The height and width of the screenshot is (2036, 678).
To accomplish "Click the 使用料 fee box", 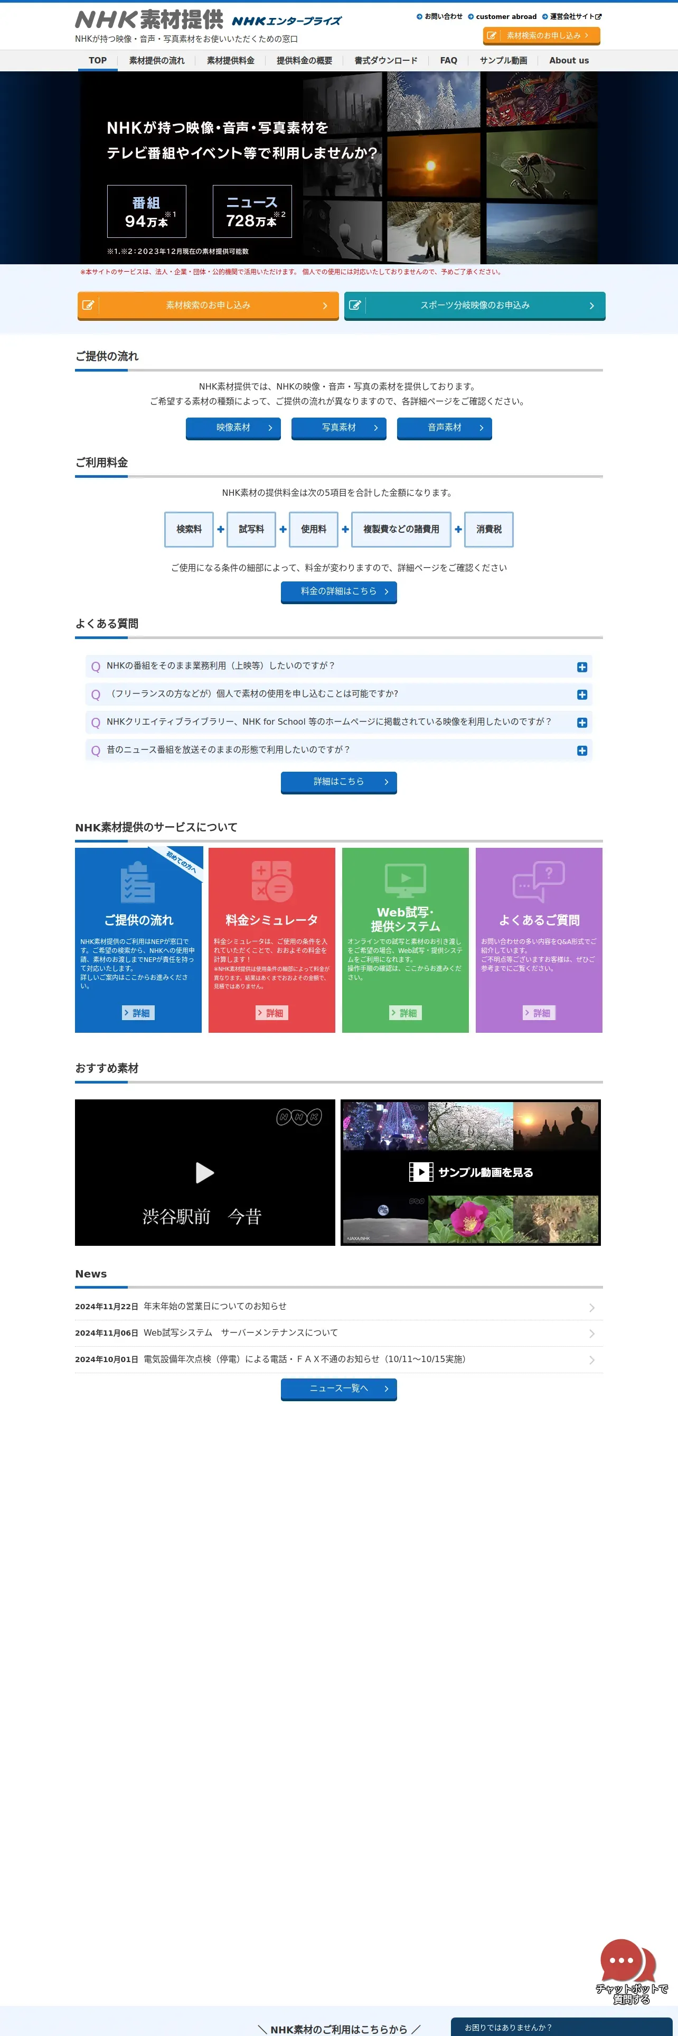I will point(313,529).
